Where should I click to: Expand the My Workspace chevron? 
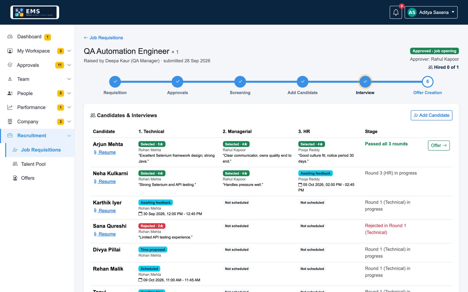(69, 51)
